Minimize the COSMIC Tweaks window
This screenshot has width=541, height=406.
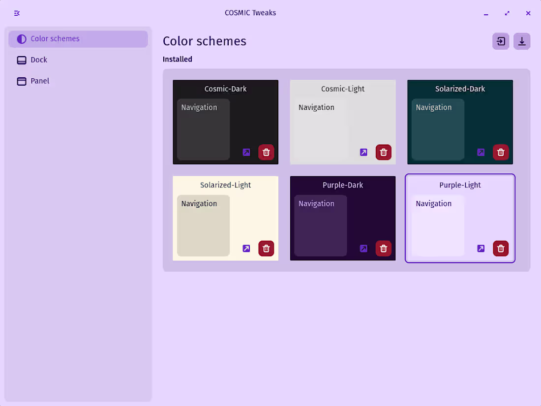pyautogui.click(x=486, y=13)
